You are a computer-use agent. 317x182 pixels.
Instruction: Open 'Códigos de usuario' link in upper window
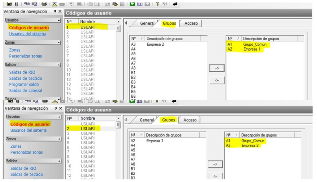(29, 28)
